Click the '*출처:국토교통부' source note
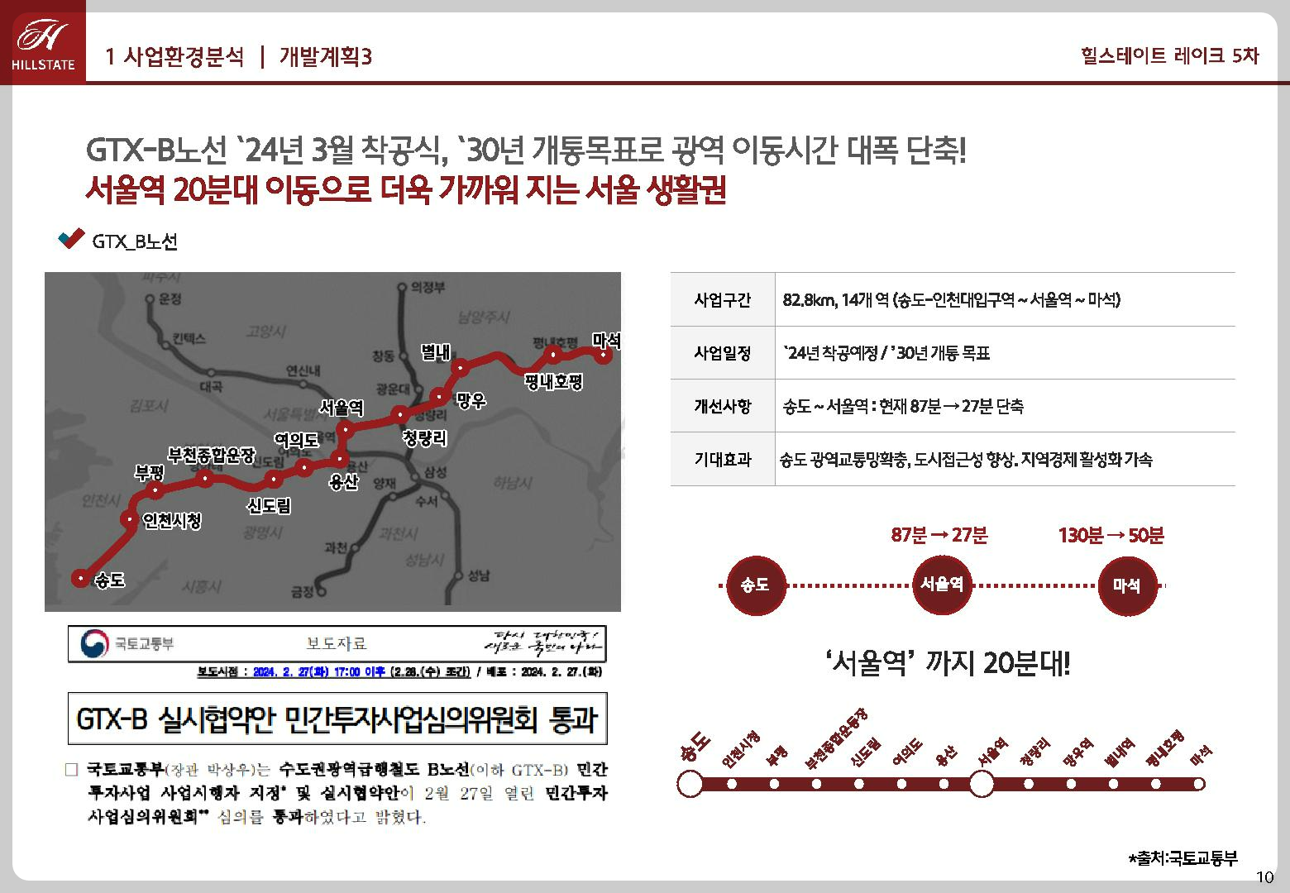 click(1183, 858)
